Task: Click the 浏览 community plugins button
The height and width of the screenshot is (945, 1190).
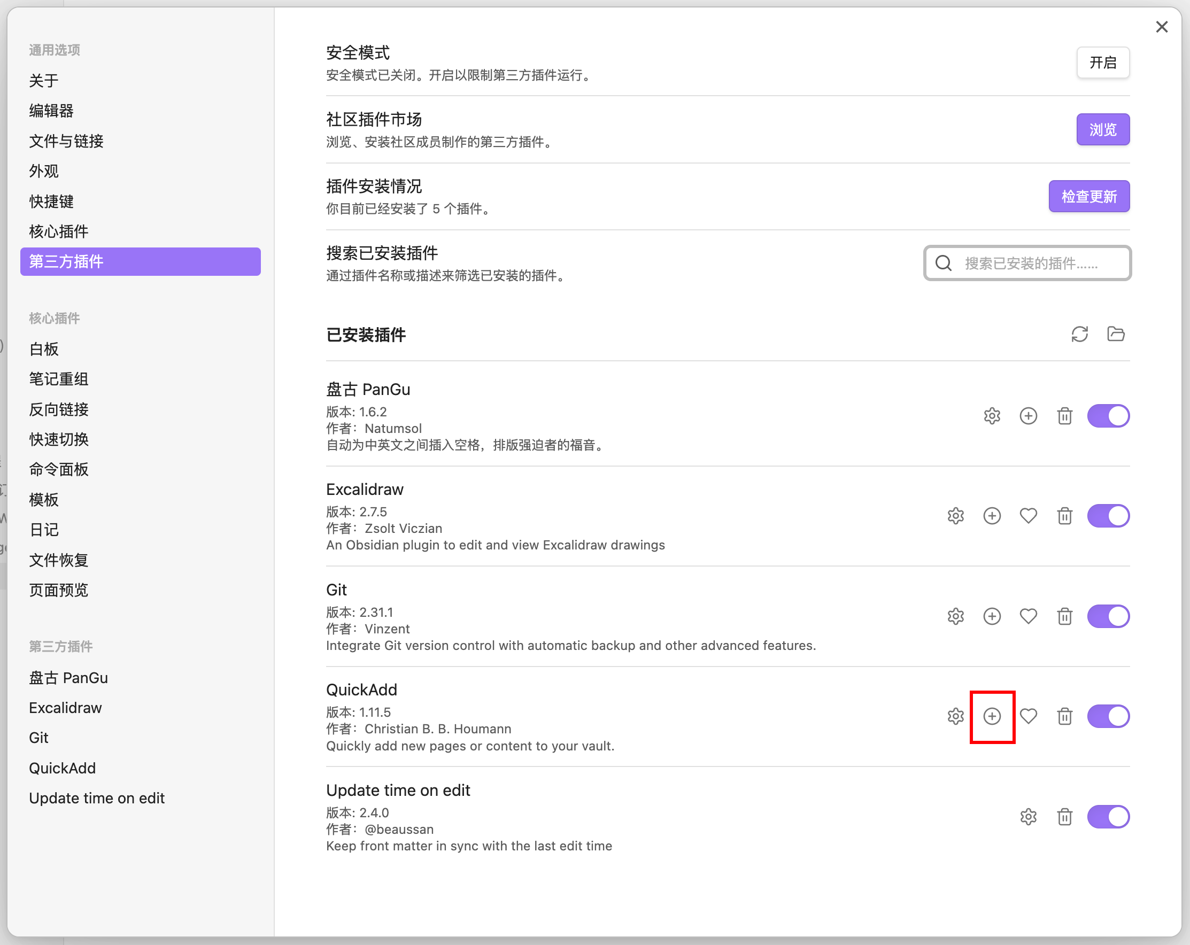Action: pyautogui.click(x=1102, y=130)
